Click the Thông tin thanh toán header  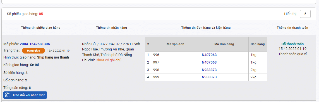[292, 28]
